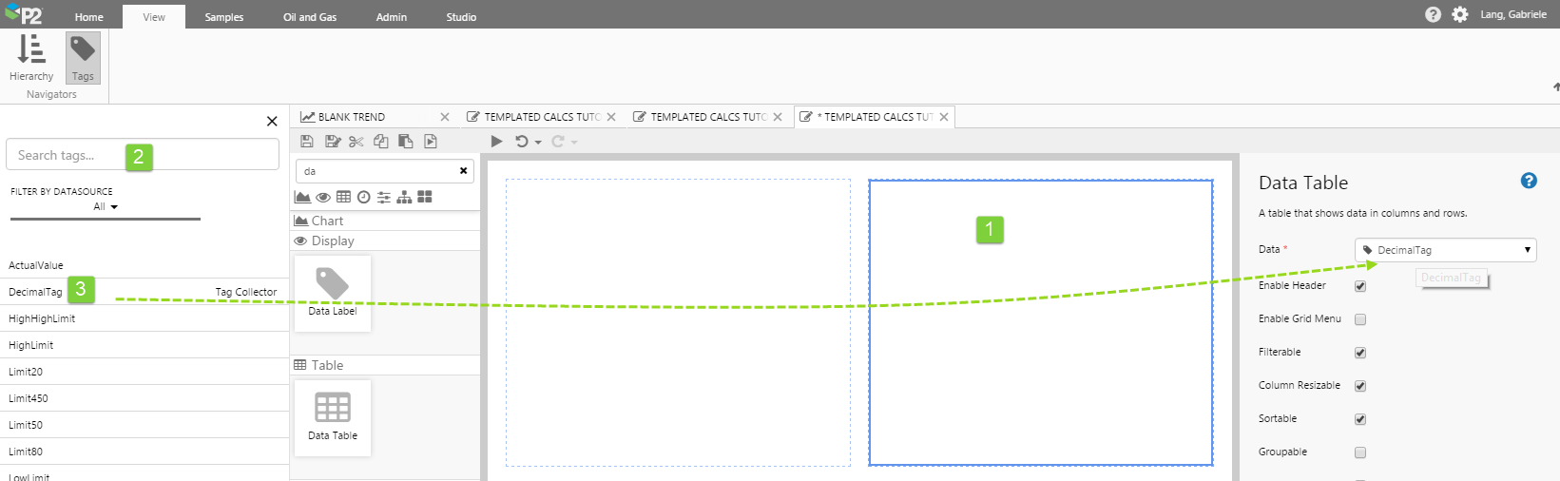The height and width of the screenshot is (481, 1560).
Task: Filter components by Table grid icon
Action: (343, 197)
